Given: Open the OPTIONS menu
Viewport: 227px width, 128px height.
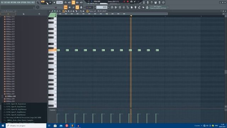Looking at the screenshot, I should coord(24,2).
